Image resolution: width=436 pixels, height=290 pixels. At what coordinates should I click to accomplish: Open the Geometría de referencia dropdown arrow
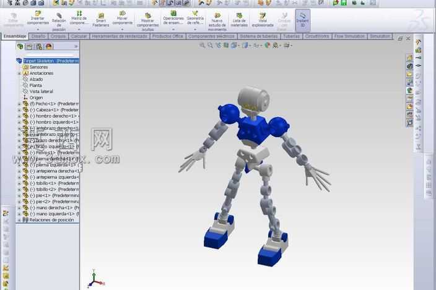tap(195, 29)
